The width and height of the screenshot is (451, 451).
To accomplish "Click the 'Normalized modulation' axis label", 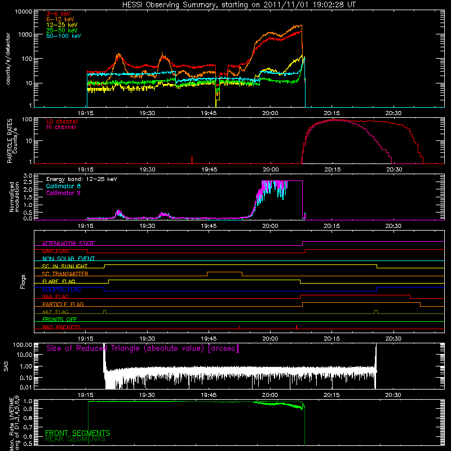I will pyautogui.click(x=14, y=197).
